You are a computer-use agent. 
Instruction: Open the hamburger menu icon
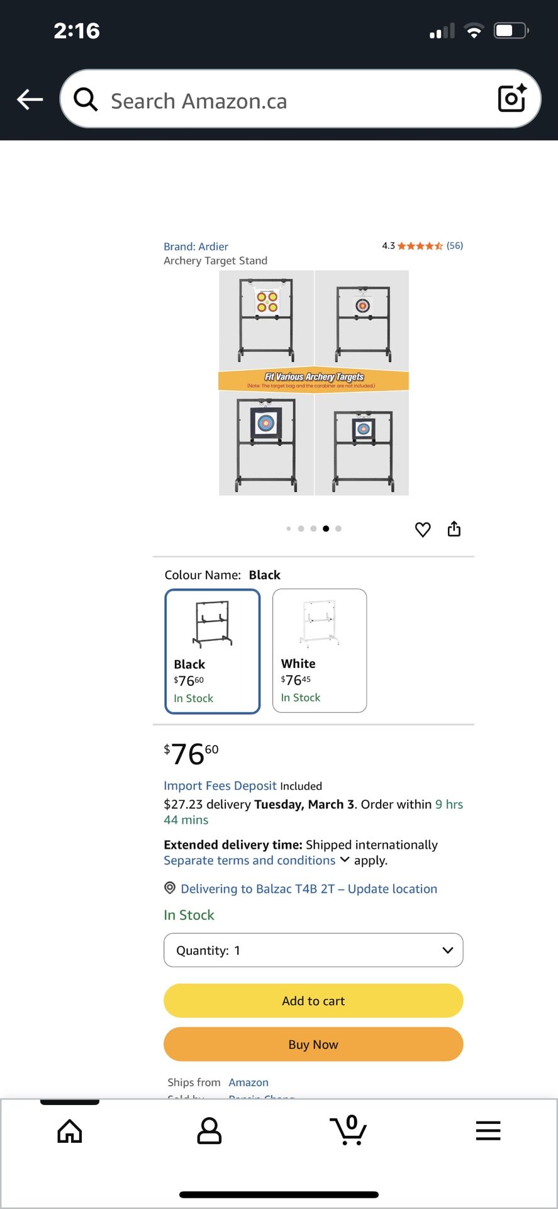coord(488,1131)
